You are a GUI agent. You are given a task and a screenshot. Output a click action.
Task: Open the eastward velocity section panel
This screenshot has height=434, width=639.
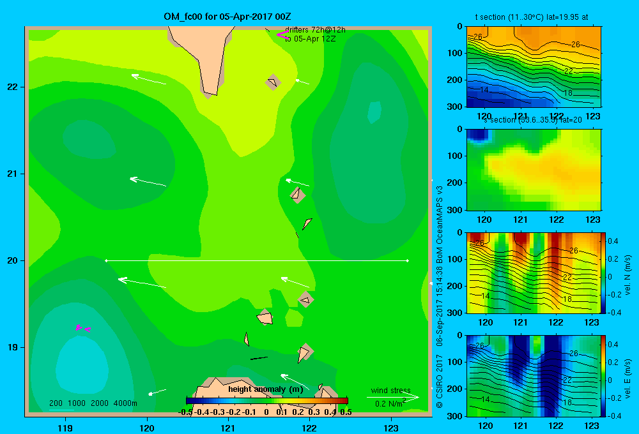(534, 376)
